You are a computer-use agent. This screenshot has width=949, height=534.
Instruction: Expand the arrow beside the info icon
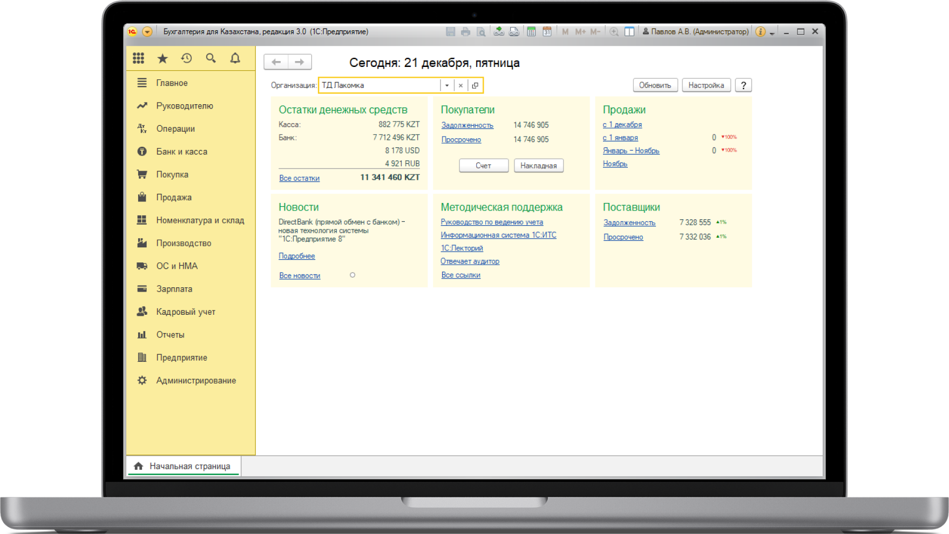[772, 33]
